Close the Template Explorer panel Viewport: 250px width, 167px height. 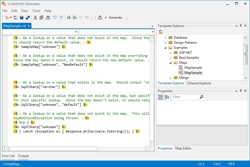point(245,26)
